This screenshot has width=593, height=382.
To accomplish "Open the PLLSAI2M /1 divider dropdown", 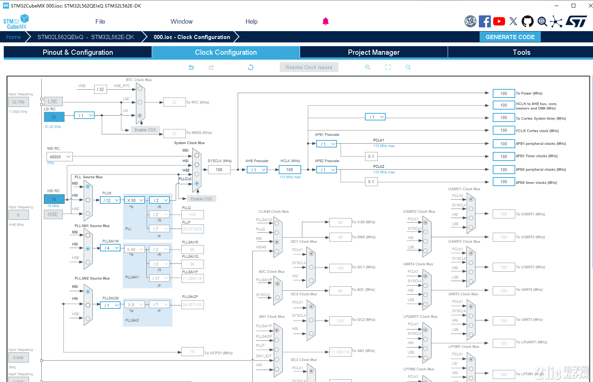I will point(110,305).
